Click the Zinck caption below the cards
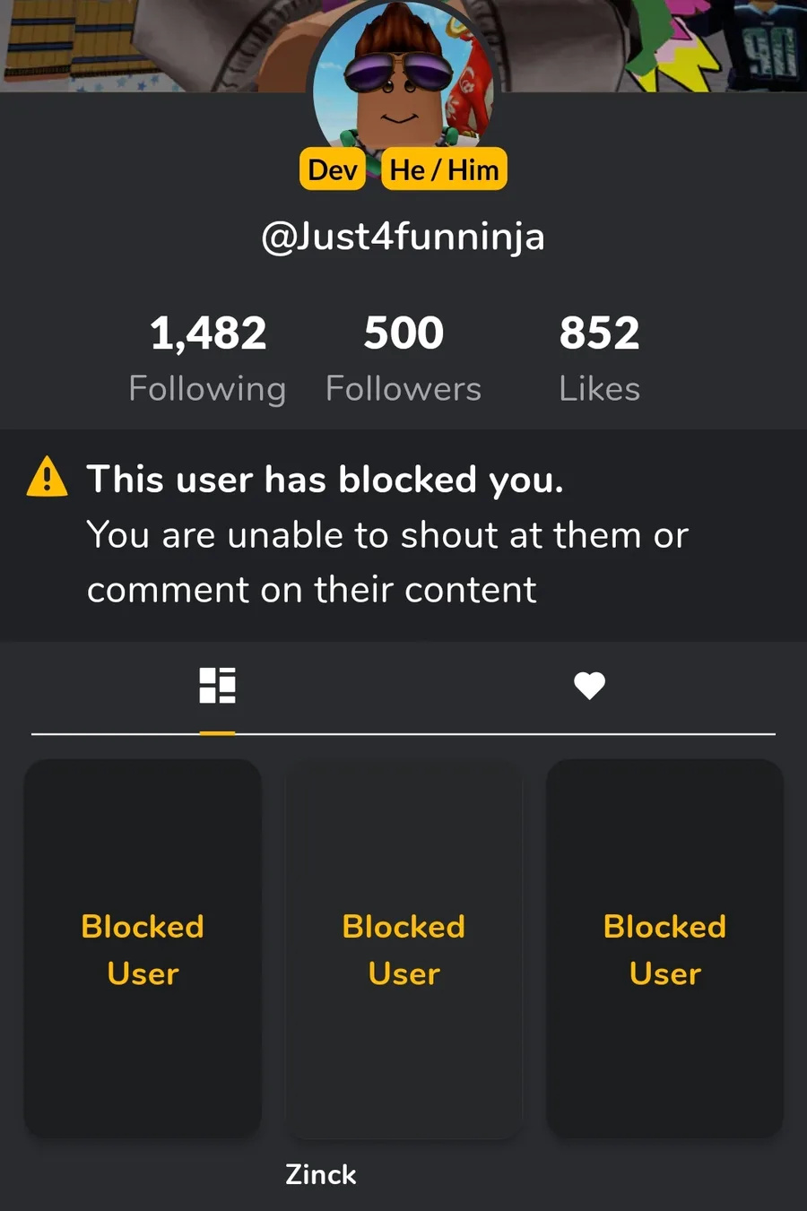807x1211 pixels. (321, 1174)
